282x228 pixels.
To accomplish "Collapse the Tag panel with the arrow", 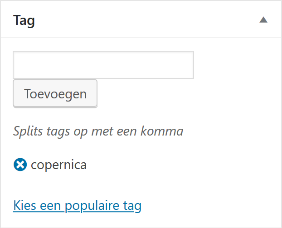I will pyautogui.click(x=263, y=20).
